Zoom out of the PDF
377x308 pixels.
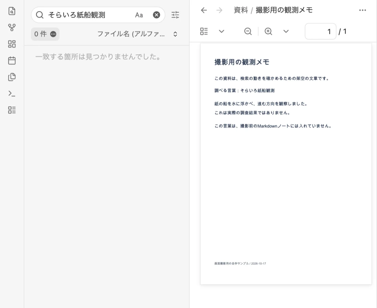[x=248, y=31]
